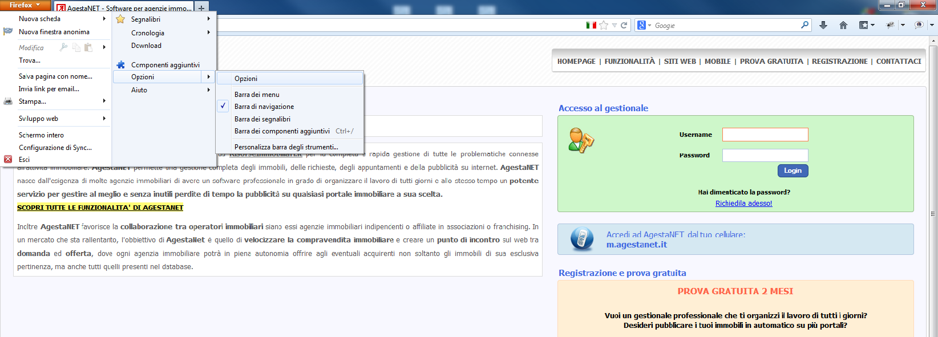The image size is (938, 337).
Task: Click the red X icon beside Esci
Action: pos(8,159)
